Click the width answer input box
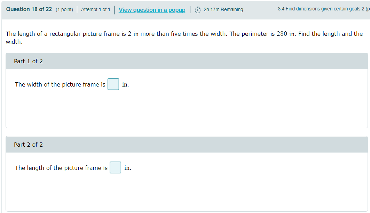Viewport: 370px width, 213px height. point(113,84)
